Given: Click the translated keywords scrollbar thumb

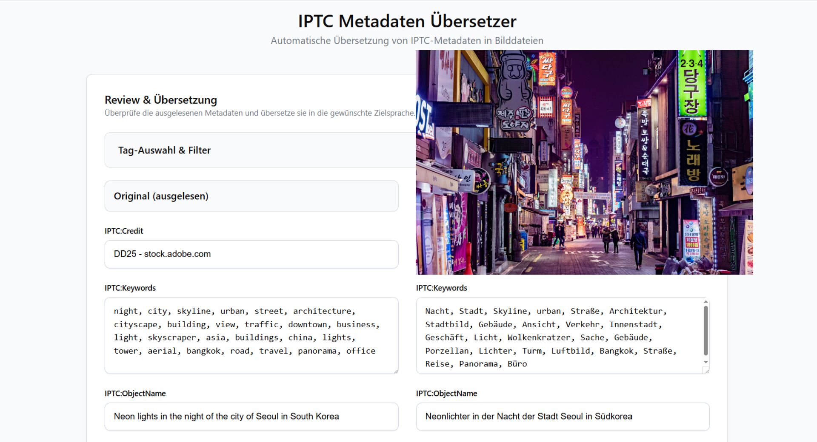Looking at the screenshot, I should point(706,330).
